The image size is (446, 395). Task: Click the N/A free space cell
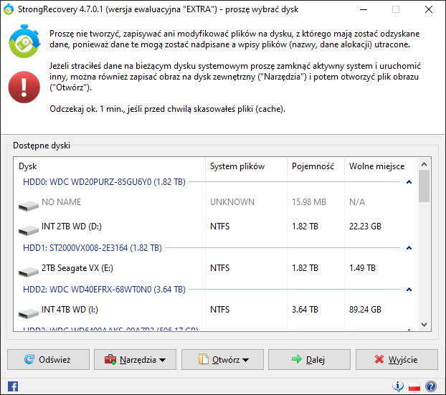click(357, 202)
